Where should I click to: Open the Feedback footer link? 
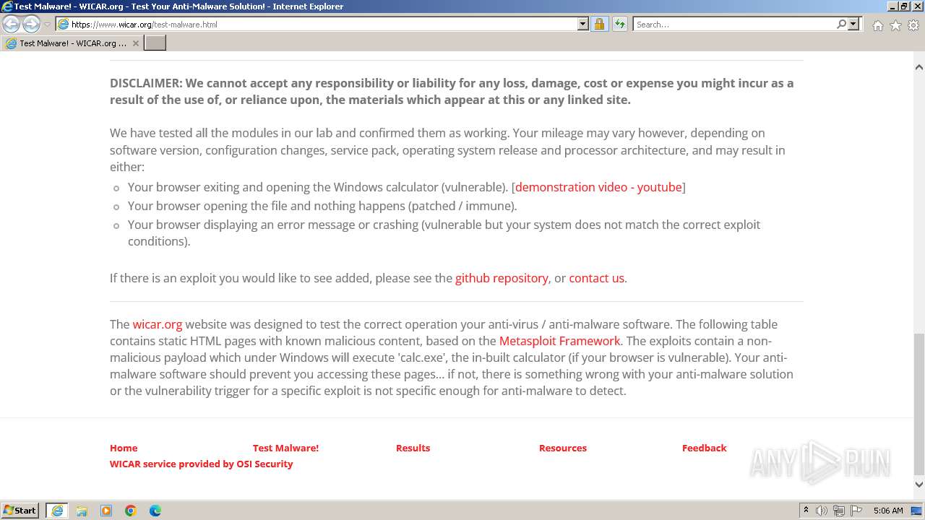pyautogui.click(x=704, y=448)
